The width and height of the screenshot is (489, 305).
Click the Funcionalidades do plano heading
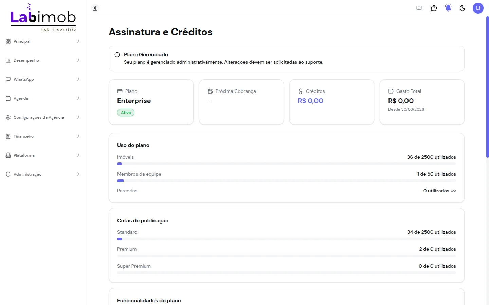(x=149, y=301)
